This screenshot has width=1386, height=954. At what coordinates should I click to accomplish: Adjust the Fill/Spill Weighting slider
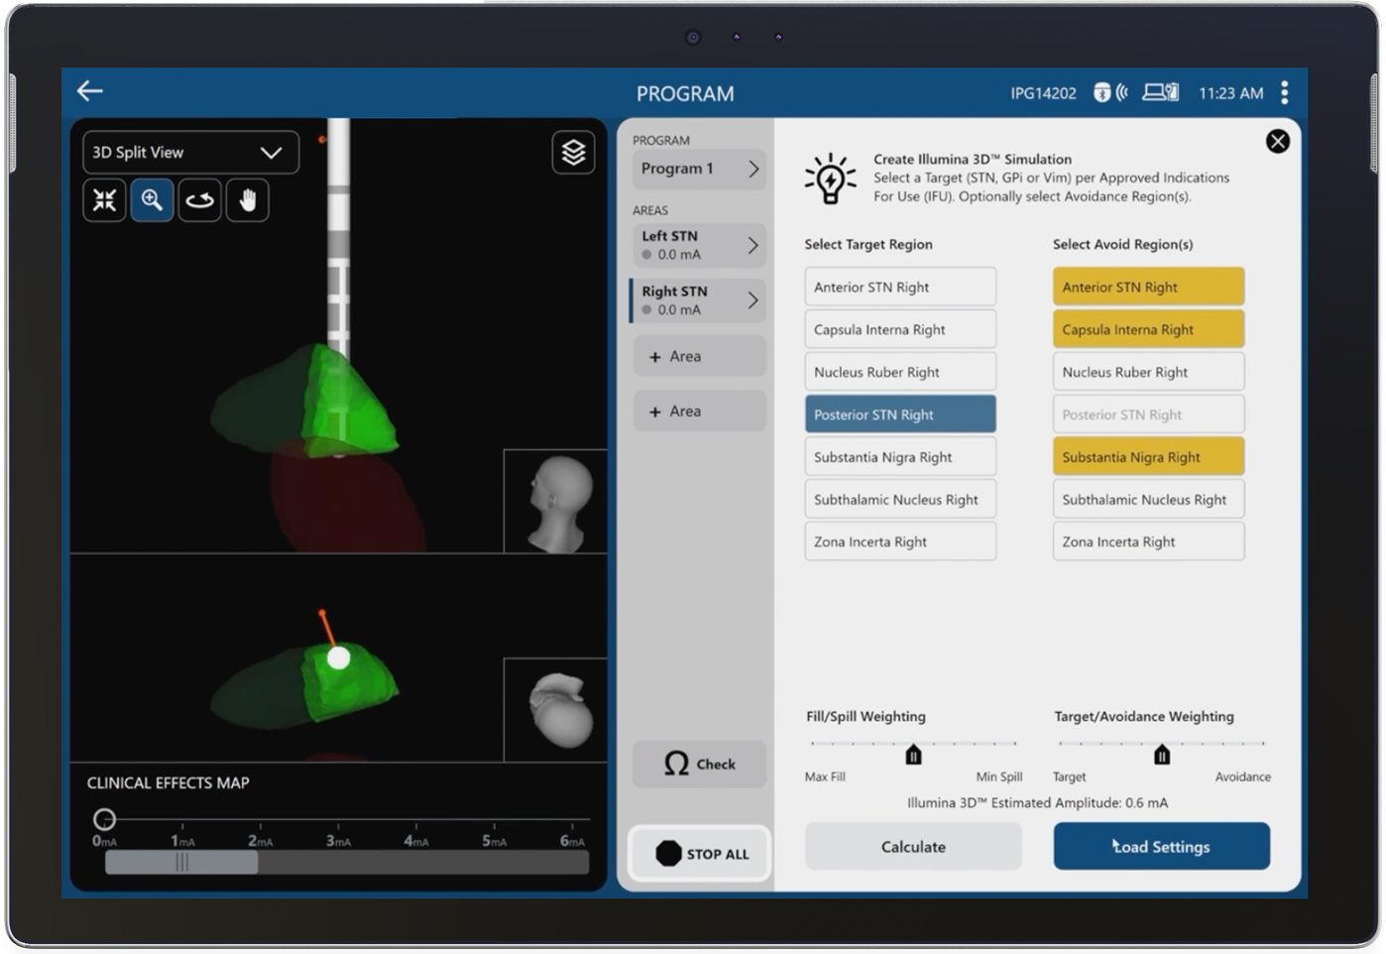pyautogui.click(x=912, y=754)
